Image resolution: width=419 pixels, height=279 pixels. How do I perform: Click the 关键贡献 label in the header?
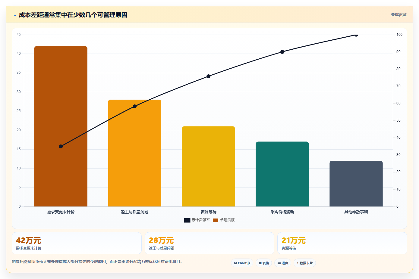399,14
